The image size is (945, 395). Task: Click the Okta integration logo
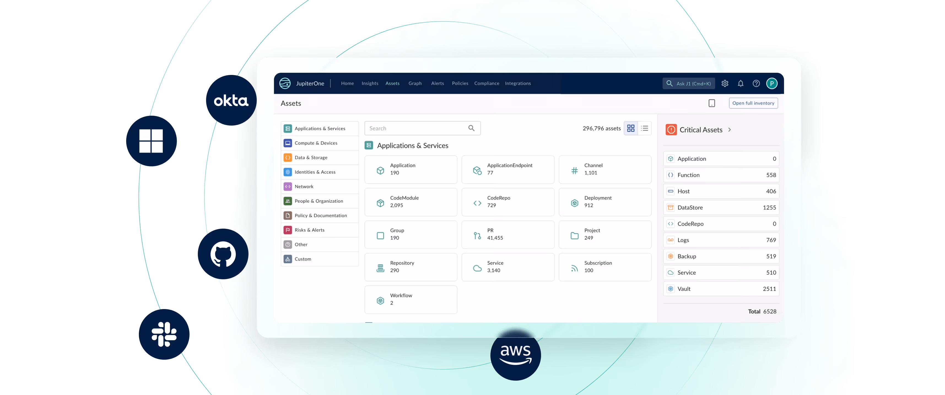click(231, 100)
